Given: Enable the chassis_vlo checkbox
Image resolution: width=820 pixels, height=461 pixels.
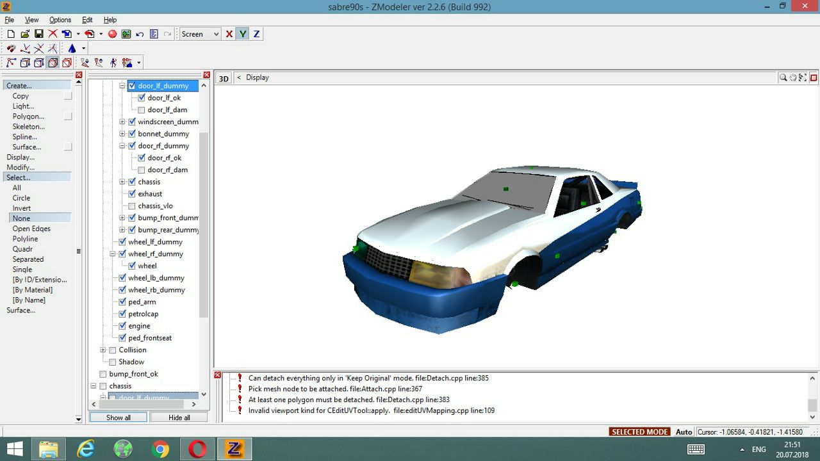Looking at the screenshot, I should (x=132, y=206).
